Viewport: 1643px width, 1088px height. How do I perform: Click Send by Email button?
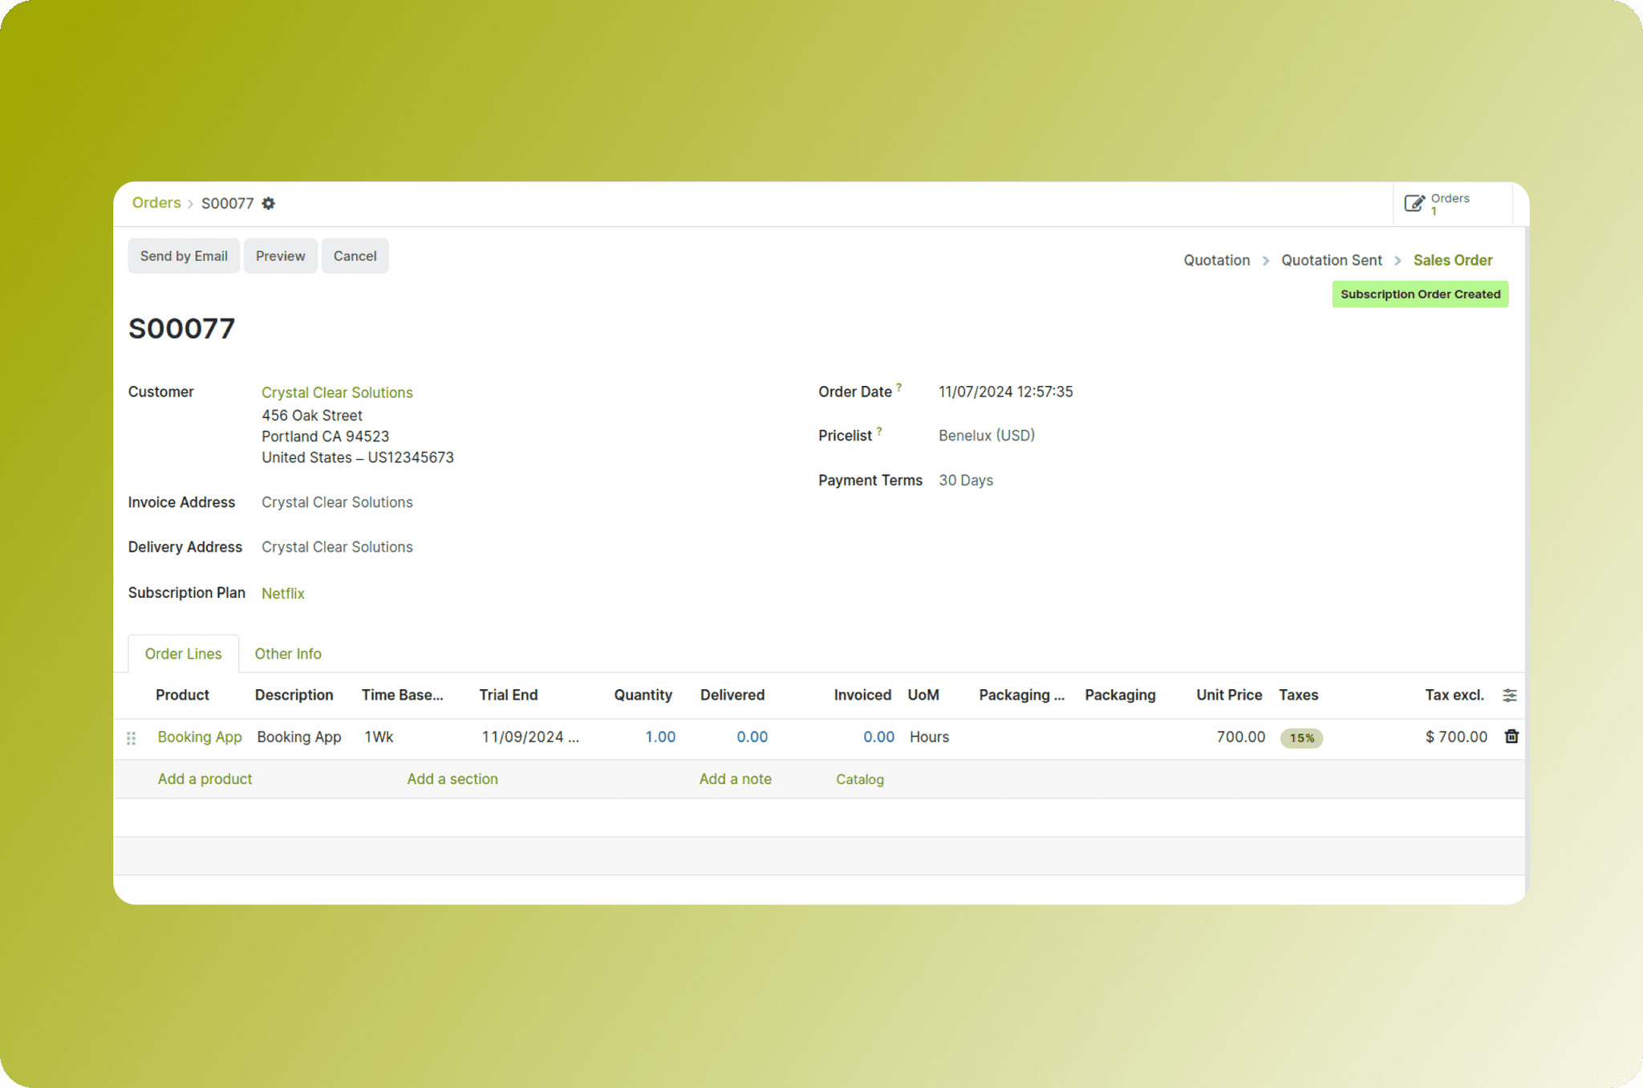click(x=184, y=256)
